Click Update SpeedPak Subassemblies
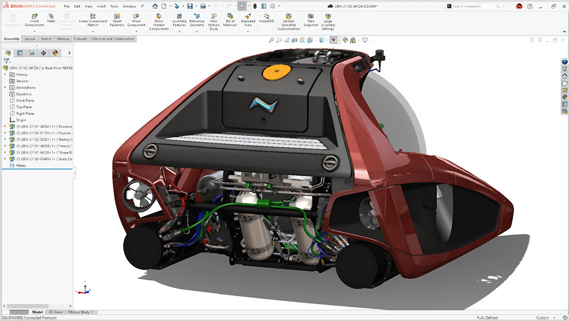This screenshot has height=321, width=570. 288,20
